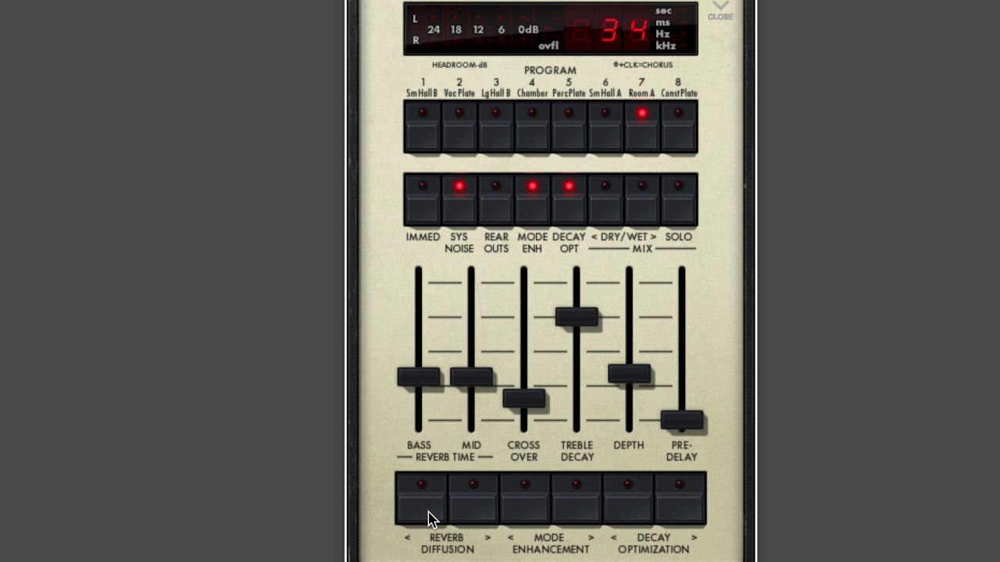Click the kHz unit label
The image size is (1000, 562).
(x=666, y=46)
